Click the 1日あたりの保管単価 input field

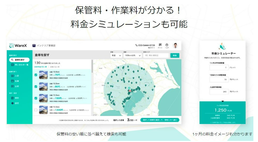click(219, 79)
